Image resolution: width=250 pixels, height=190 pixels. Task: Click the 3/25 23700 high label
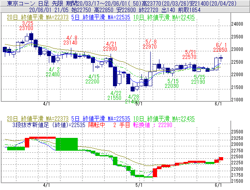click(x=26, y=26)
